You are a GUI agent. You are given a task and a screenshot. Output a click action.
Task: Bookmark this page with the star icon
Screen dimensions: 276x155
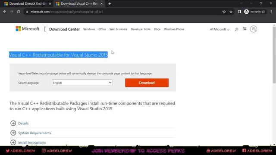click(x=231, y=12)
